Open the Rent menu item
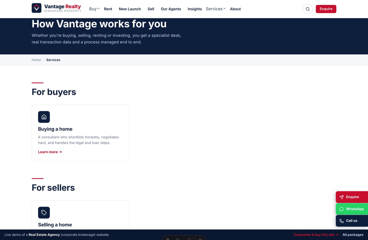Viewport: 368px width, 240px height. click(108, 9)
